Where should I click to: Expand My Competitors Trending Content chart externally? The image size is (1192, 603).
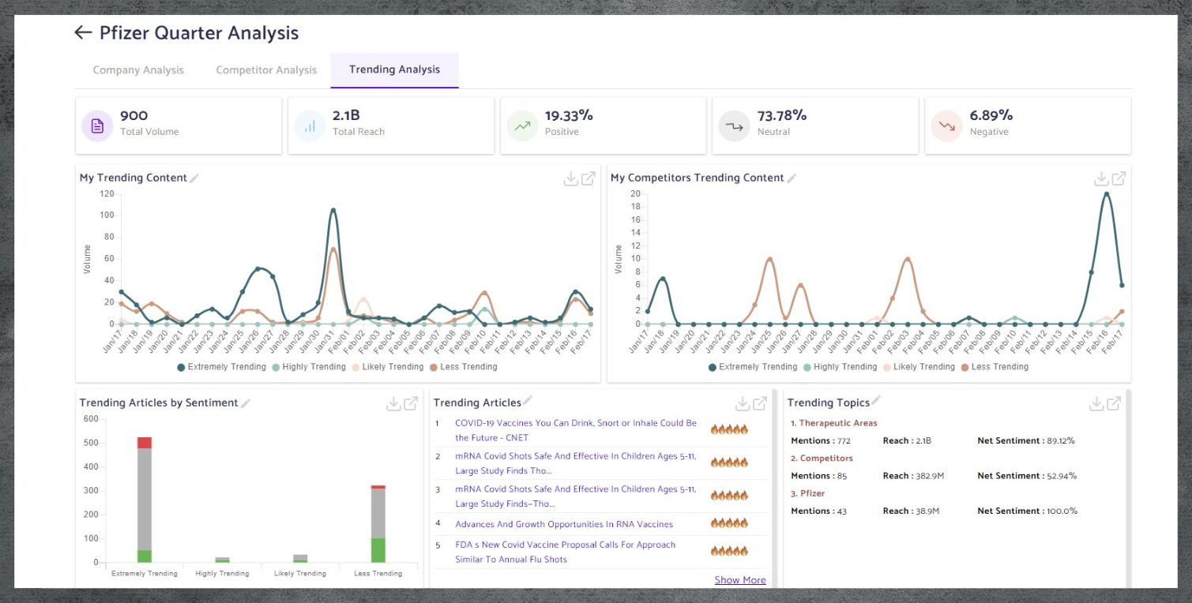(x=1119, y=178)
